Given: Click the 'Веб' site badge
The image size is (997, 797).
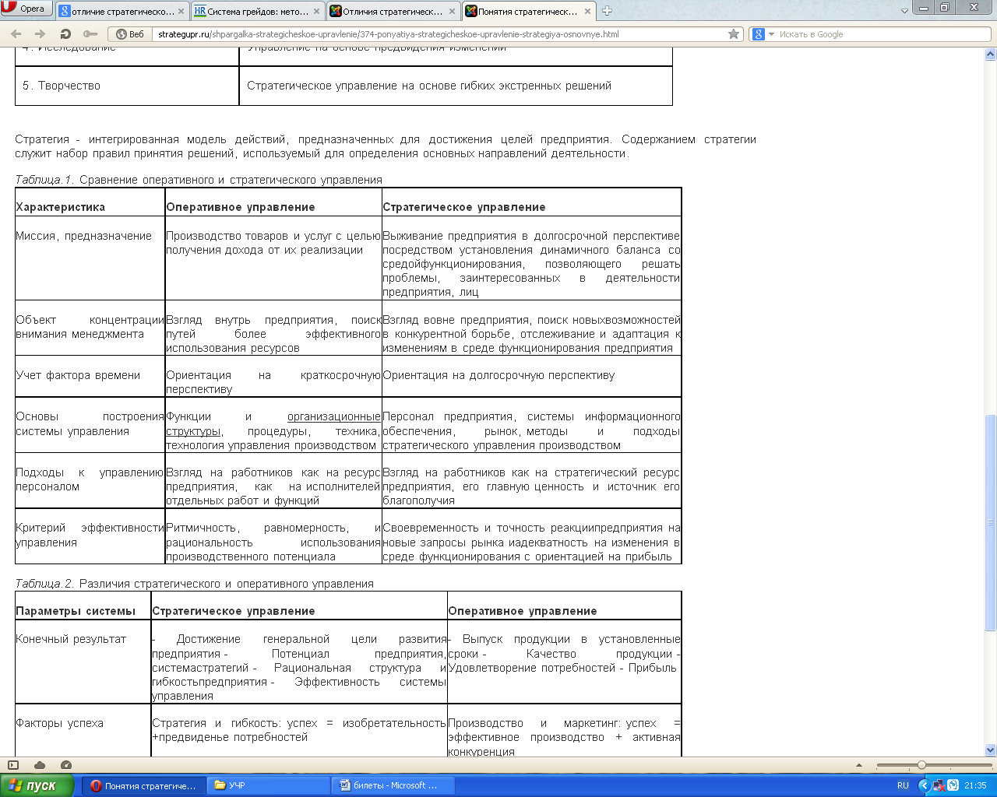Looking at the screenshot, I should tap(130, 34).
